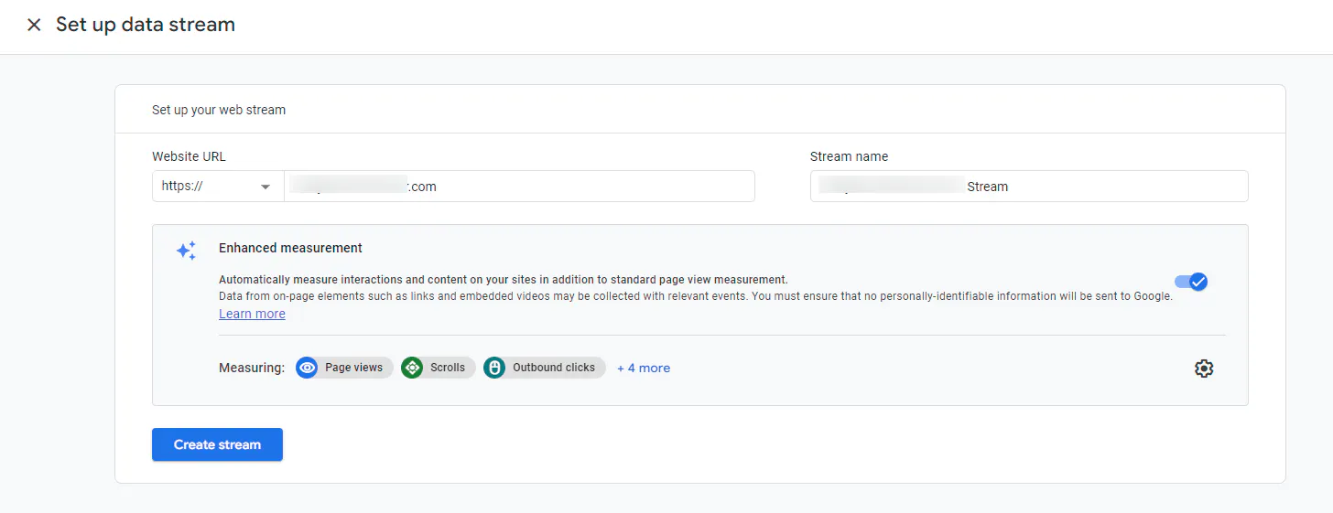Focus the Website URL input field
This screenshot has height=513, width=1333.
(x=518, y=186)
